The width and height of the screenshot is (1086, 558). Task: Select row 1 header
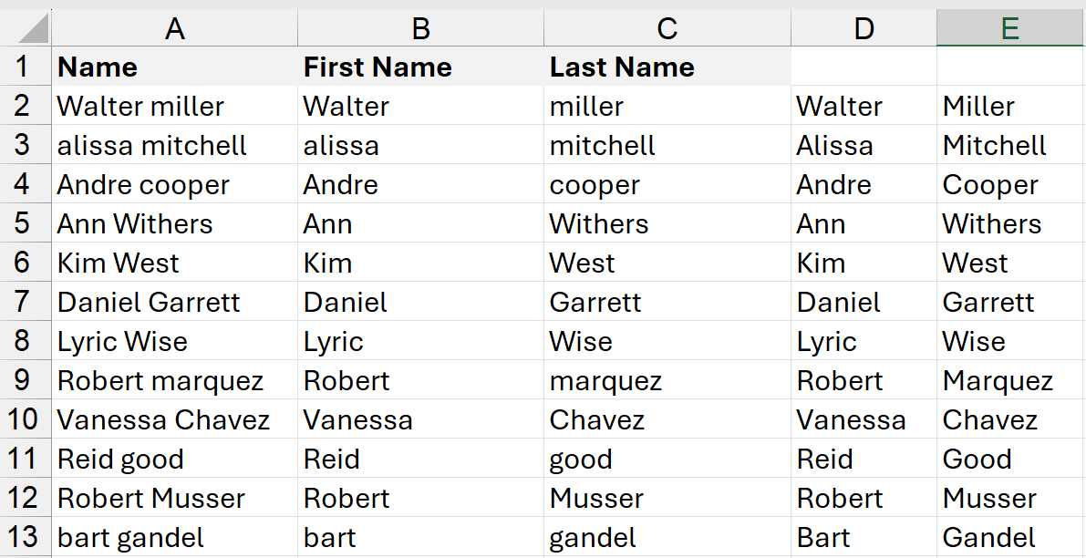23,67
